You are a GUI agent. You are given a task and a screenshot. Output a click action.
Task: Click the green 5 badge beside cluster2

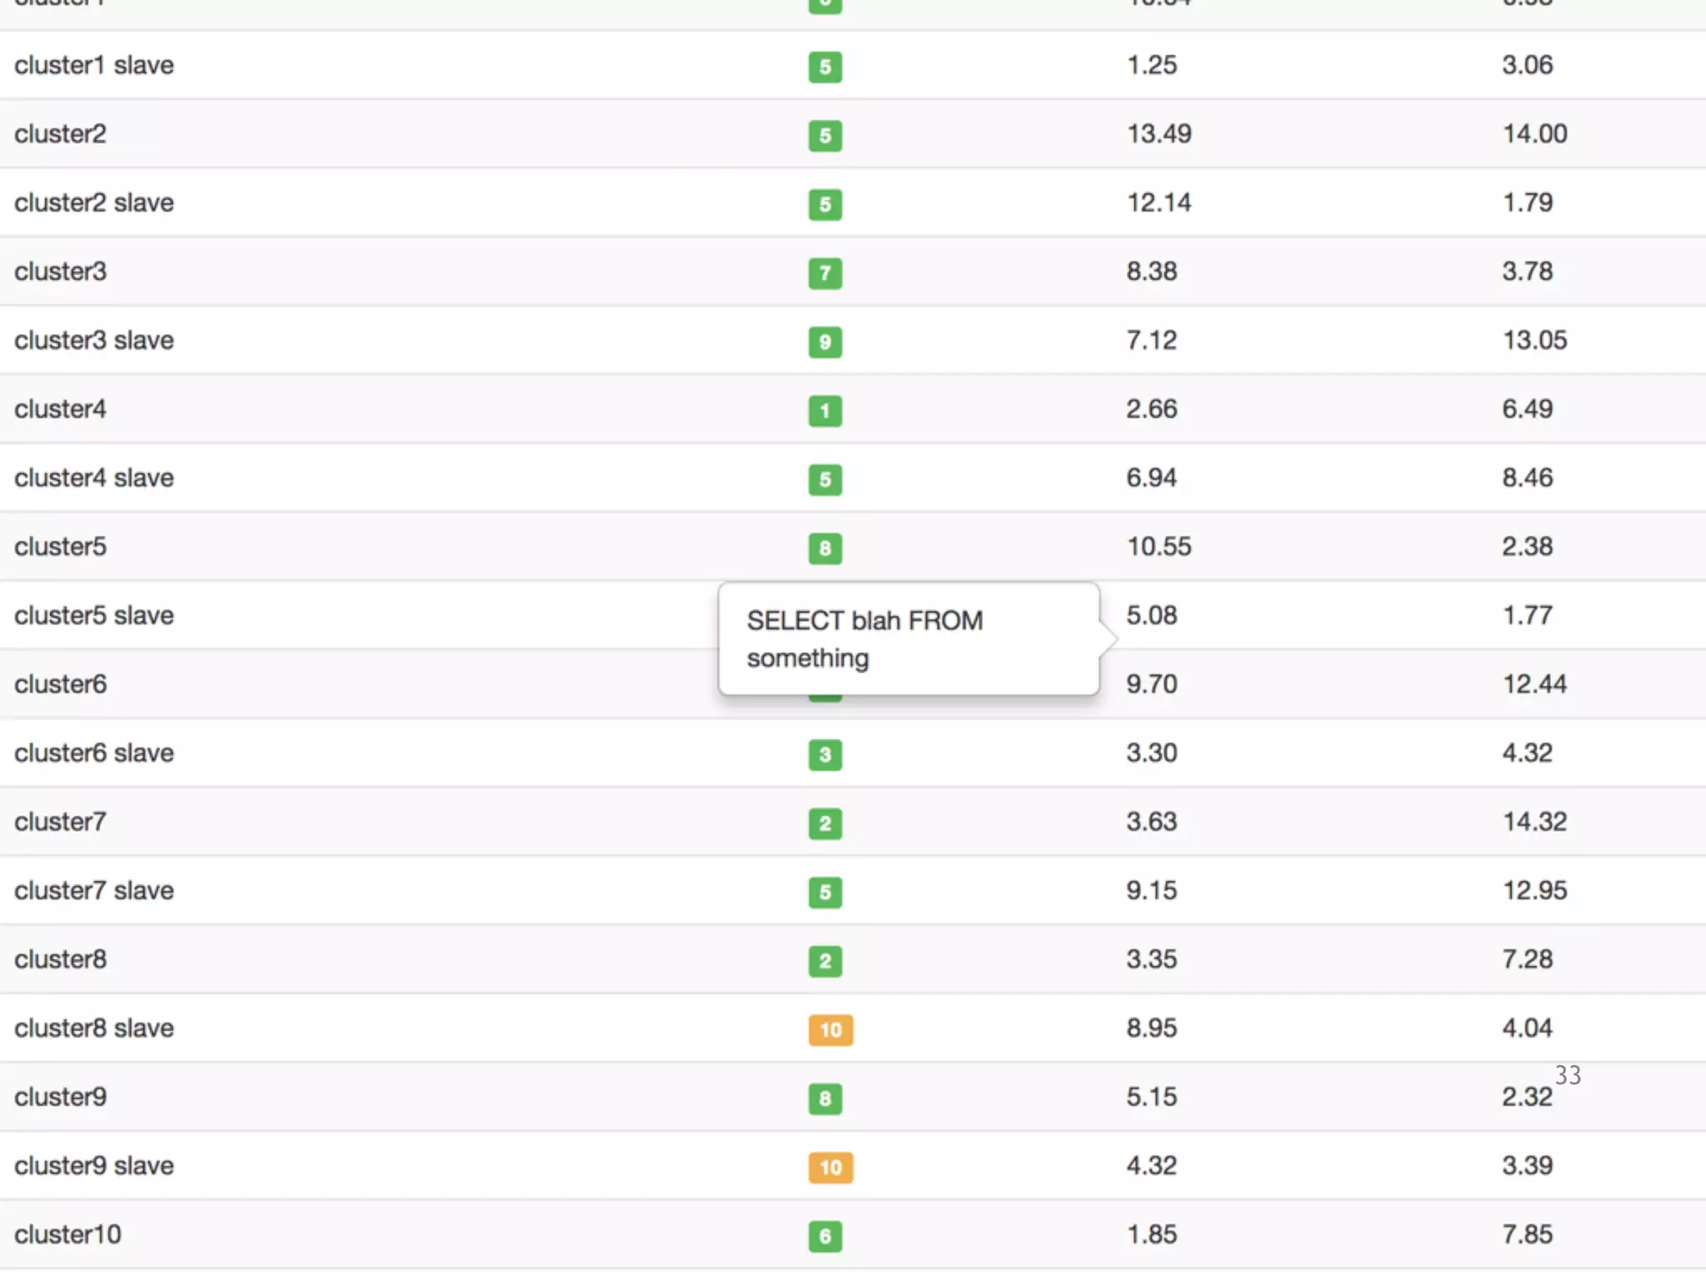click(x=825, y=136)
